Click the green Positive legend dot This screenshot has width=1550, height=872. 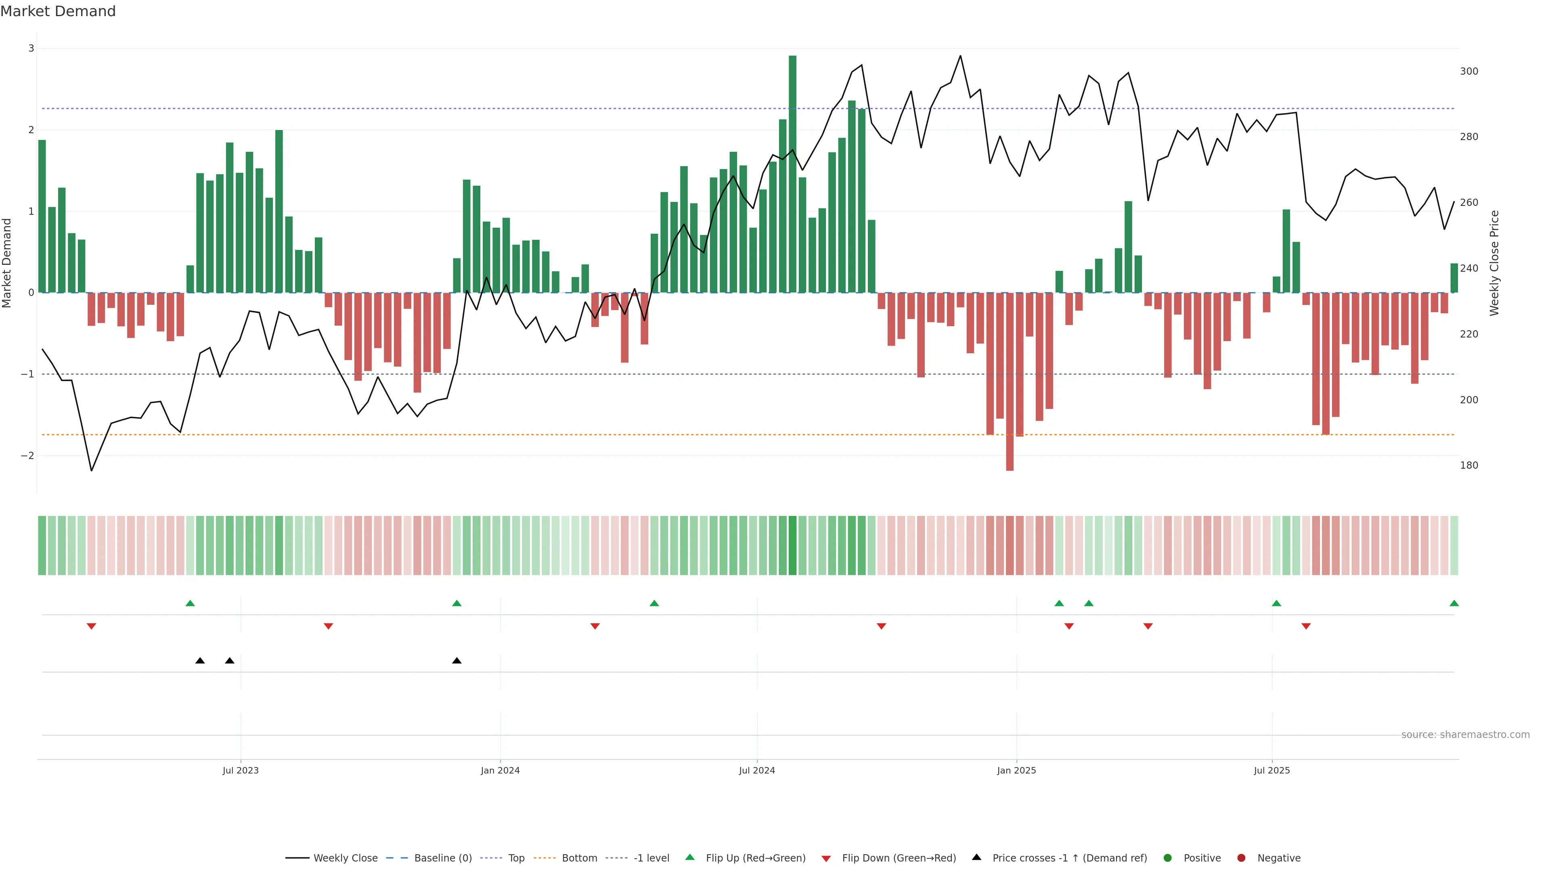pos(1168,858)
